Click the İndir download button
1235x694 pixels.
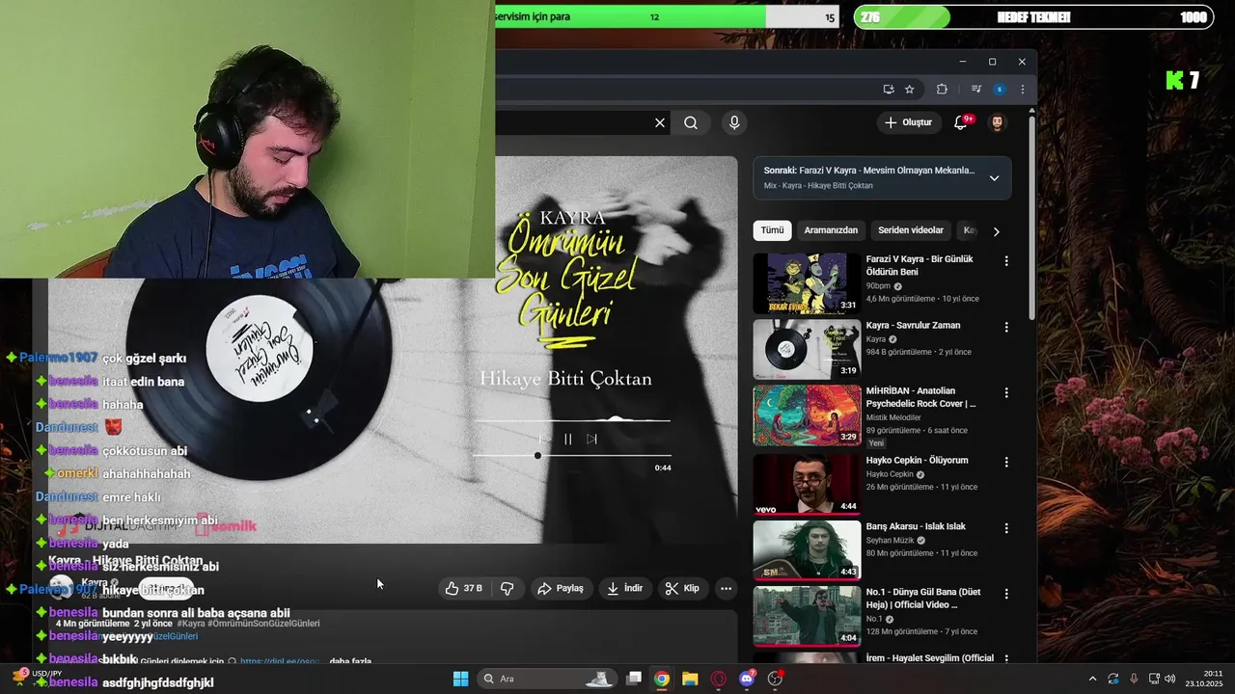[624, 588]
